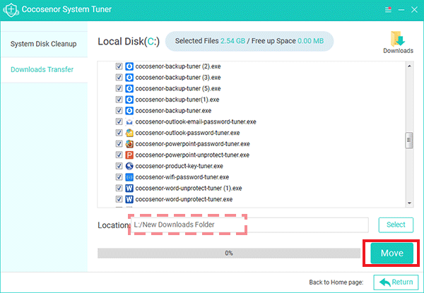
Task: Uncheck cocosenor-backup-tuner (3).exe checkbox
Action: point(119,78)
